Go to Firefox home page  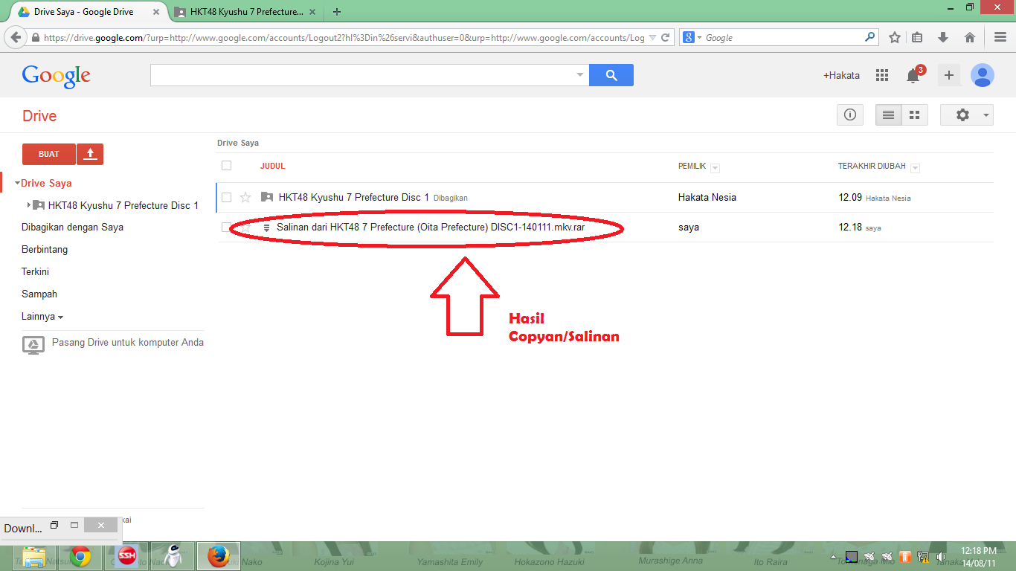[969, 37]
